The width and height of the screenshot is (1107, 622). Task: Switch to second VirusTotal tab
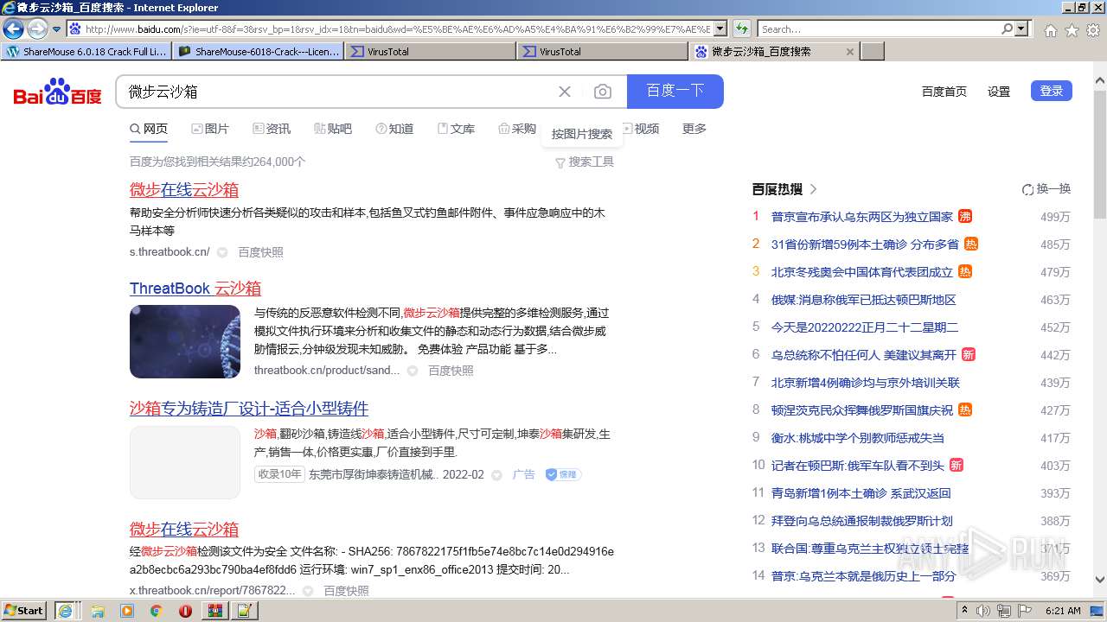[603, 52]
